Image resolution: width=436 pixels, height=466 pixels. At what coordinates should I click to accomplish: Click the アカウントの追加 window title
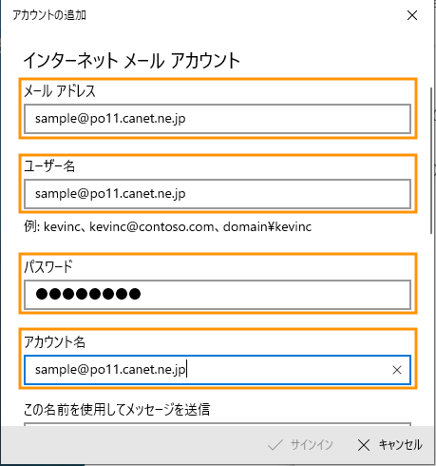click(49, 15)
